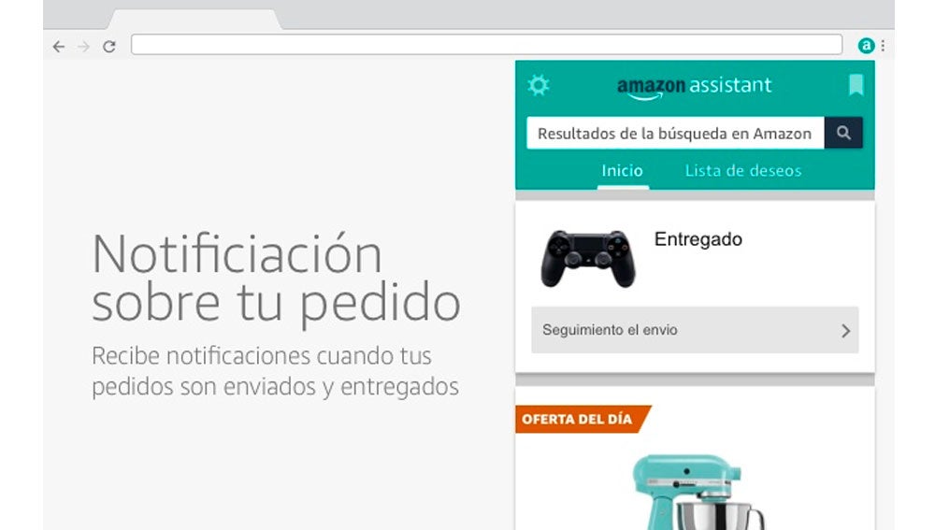Screen dimensions: 935x530
Task: Focus the browser address bar
Action: (x=486, y=45)
